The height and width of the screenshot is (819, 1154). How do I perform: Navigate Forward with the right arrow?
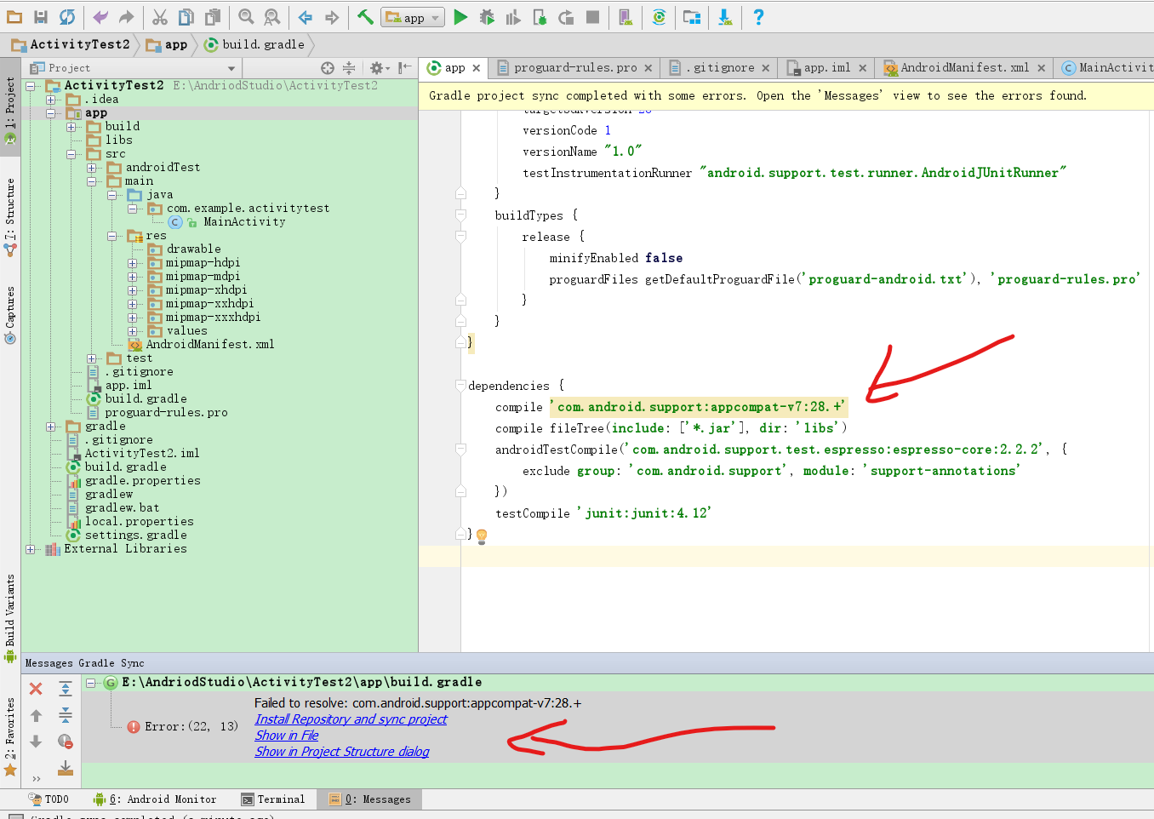click(332, 17)
